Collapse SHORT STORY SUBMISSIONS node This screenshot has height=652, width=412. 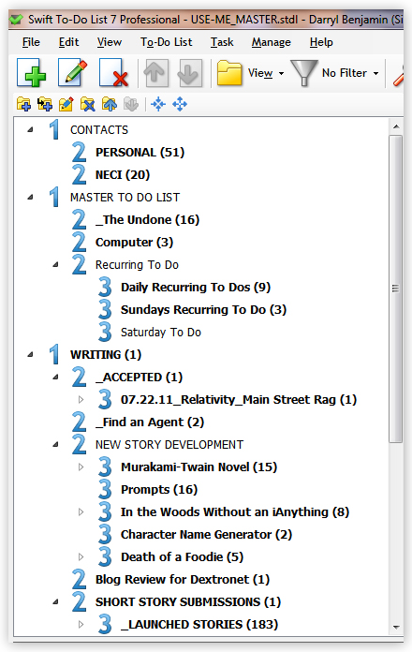[x=55, y=601]
